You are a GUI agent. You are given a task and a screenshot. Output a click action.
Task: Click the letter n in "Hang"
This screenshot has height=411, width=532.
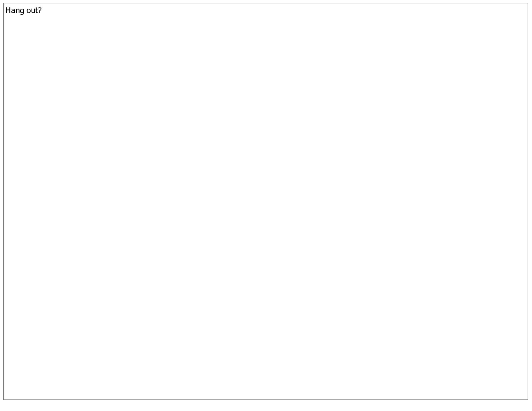pos(17,11)
